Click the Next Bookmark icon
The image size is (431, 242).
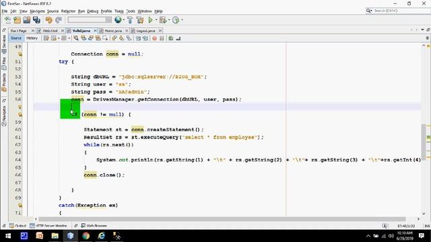121,38
